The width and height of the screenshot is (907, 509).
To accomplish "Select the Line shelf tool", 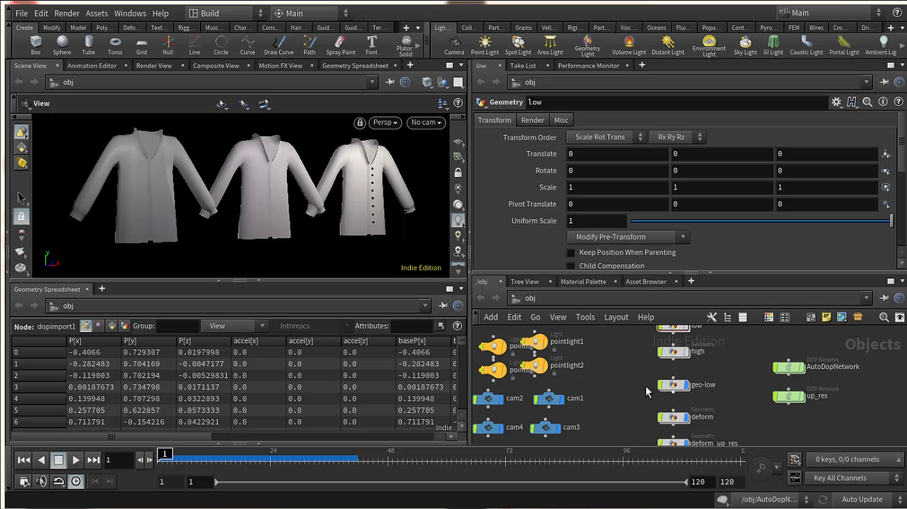I will click(x=194, y=45).
